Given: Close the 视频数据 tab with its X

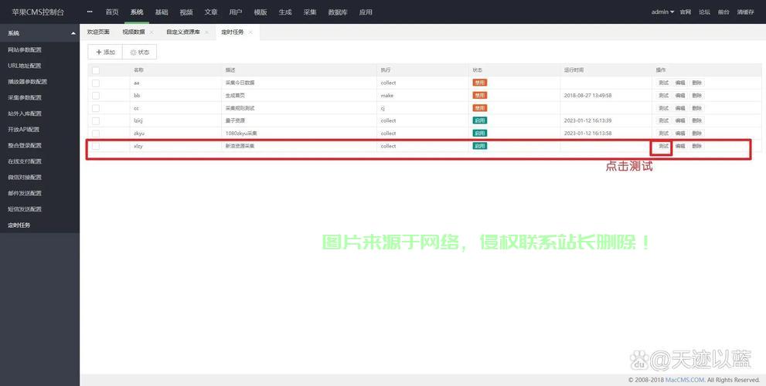Looking at the screenshot, I should [151, 32].
